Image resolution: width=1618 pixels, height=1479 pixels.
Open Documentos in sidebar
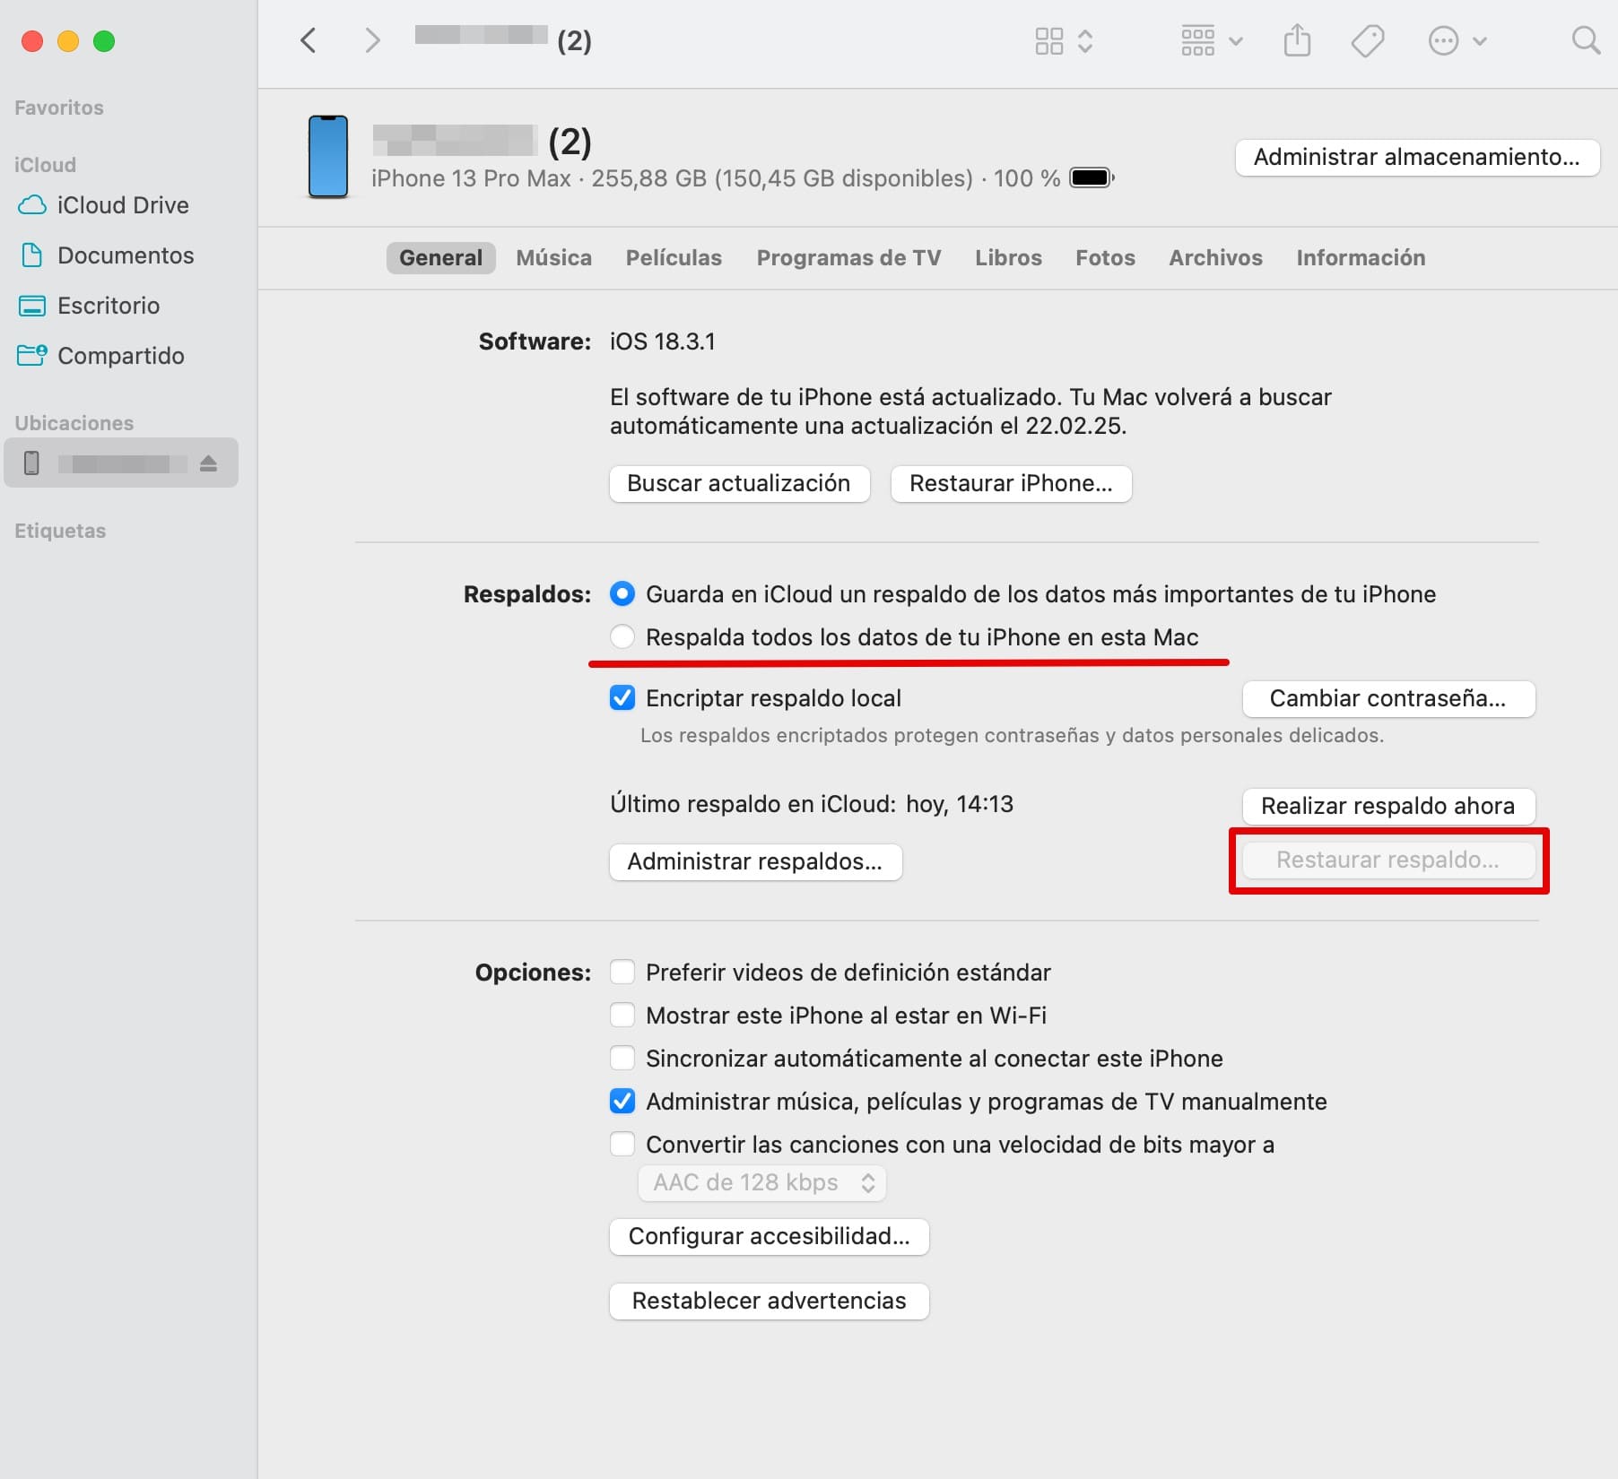point(107,255)
